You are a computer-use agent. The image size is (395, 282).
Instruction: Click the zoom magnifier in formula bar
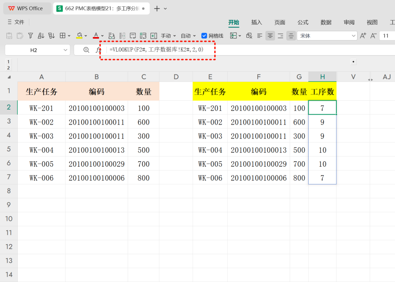point(86,50)
